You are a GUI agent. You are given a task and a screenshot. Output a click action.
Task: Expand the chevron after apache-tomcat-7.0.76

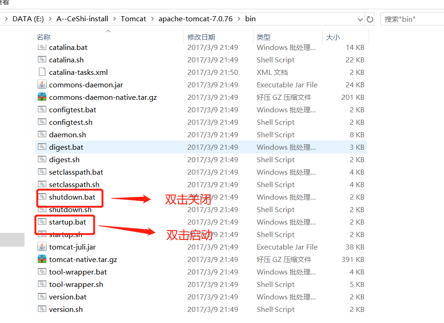(x=239, y=19)
